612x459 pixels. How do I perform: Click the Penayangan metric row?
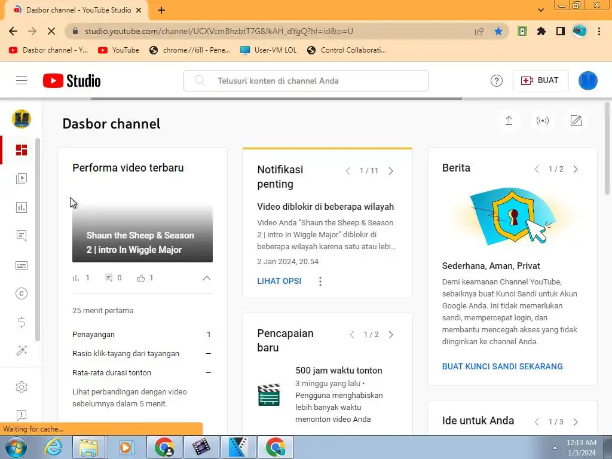pyautogui.click(x=142, y=335)
